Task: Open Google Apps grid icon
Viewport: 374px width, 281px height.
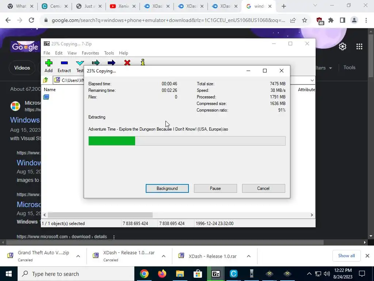Action: [x=359, y=46]
